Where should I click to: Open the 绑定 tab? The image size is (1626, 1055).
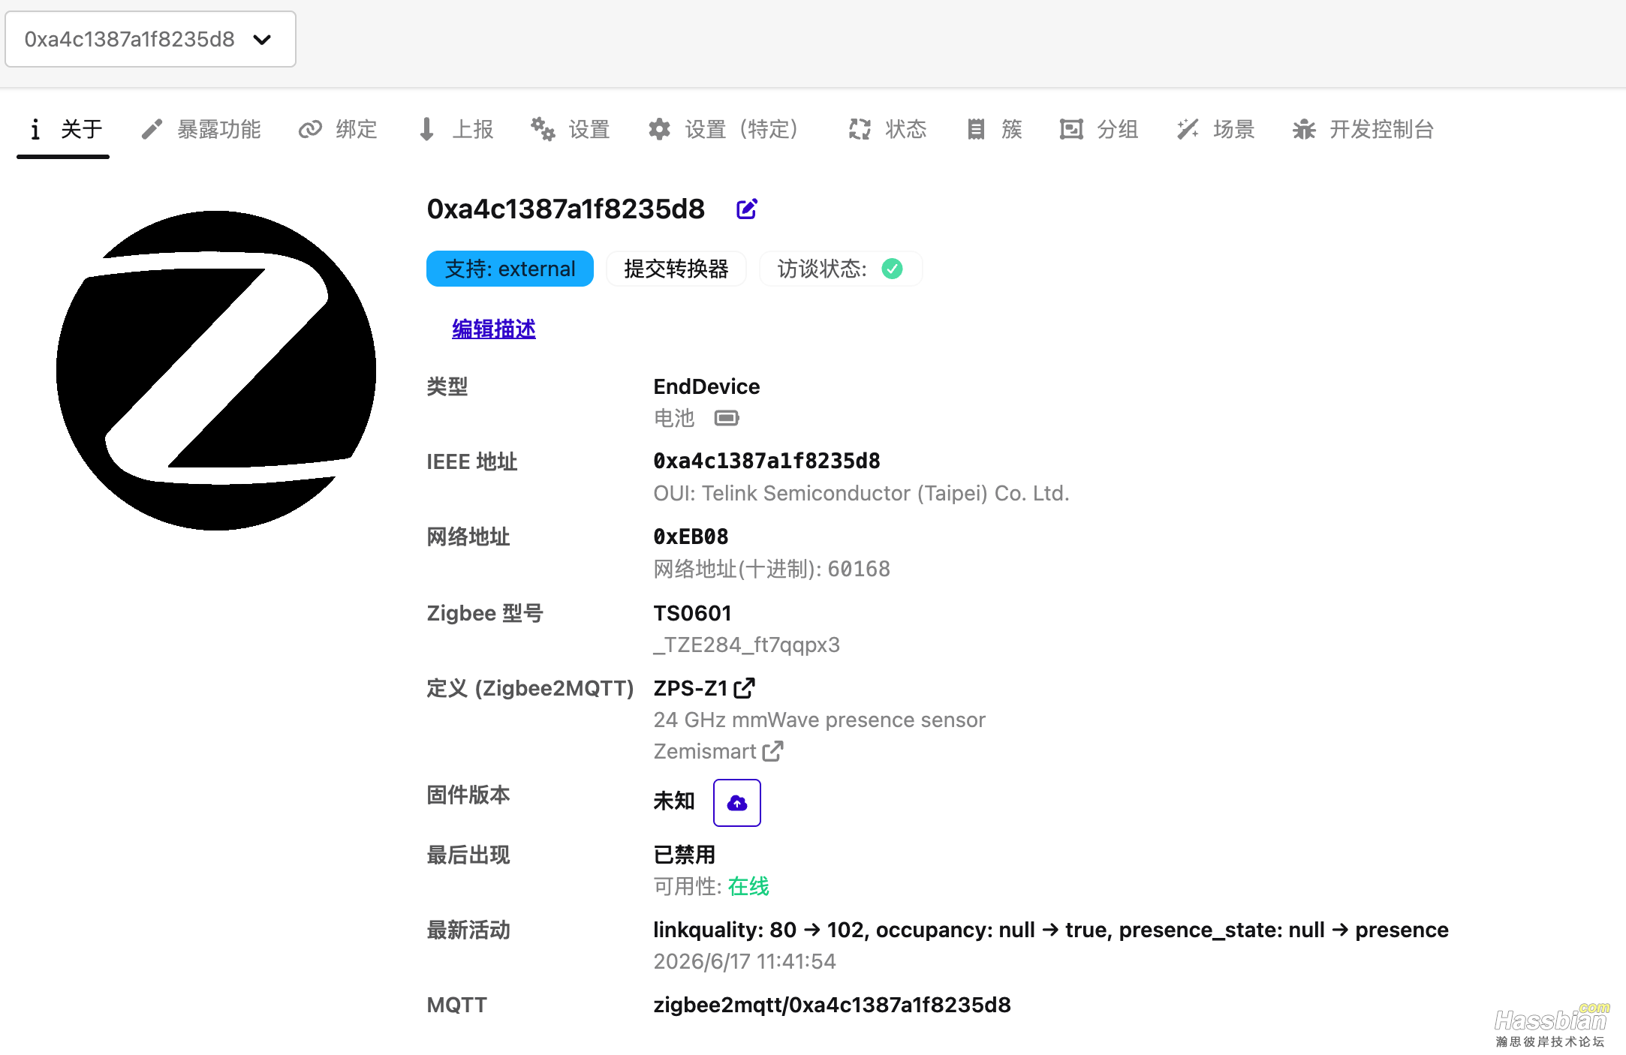pos(338,130)
